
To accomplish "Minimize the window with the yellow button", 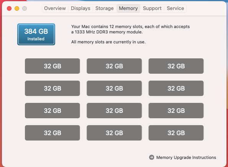I will [x=17, y=8].
